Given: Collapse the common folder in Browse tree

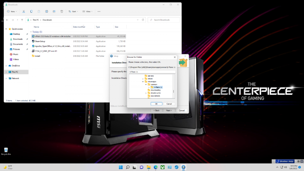Looking at the screenshot, I should point(146,84).
